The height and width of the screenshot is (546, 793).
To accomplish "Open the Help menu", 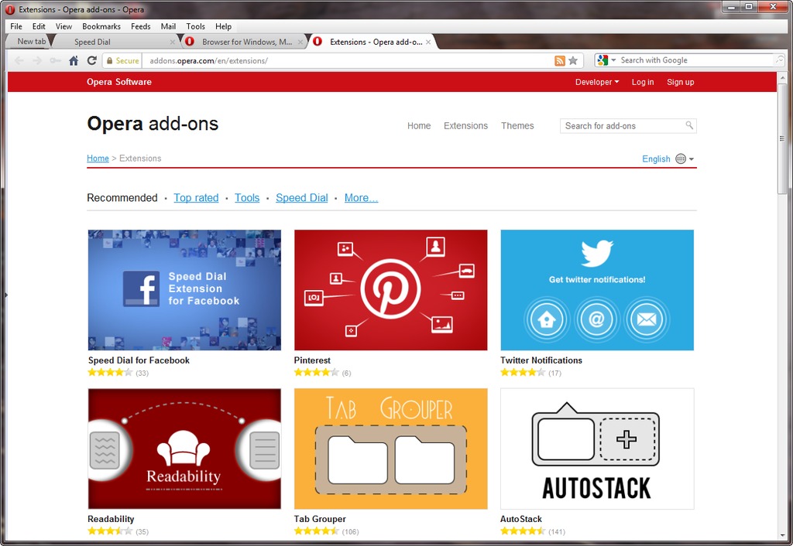I will 223,26.
